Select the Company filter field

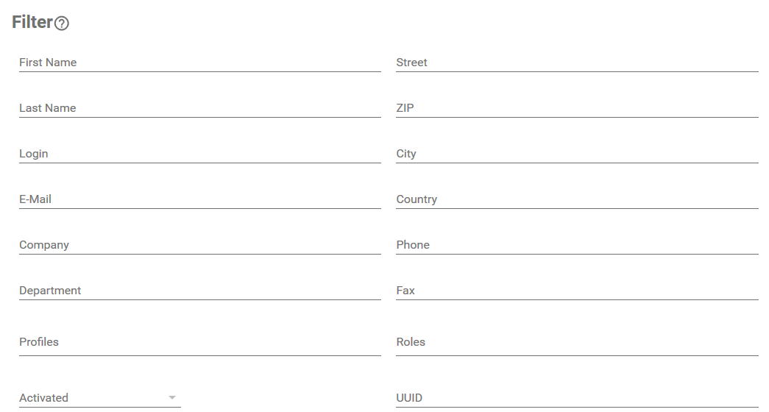199,245
